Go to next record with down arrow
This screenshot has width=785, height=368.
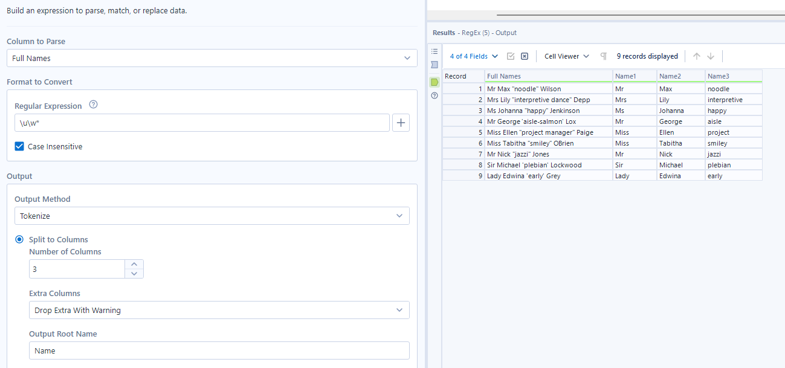click(711, 56)
